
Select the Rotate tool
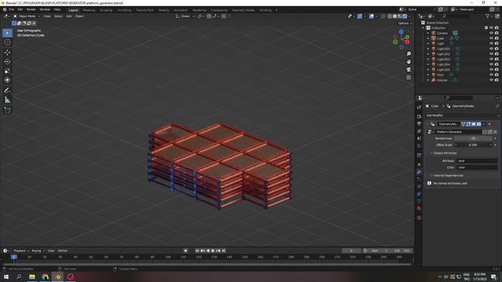coord(7,61)
